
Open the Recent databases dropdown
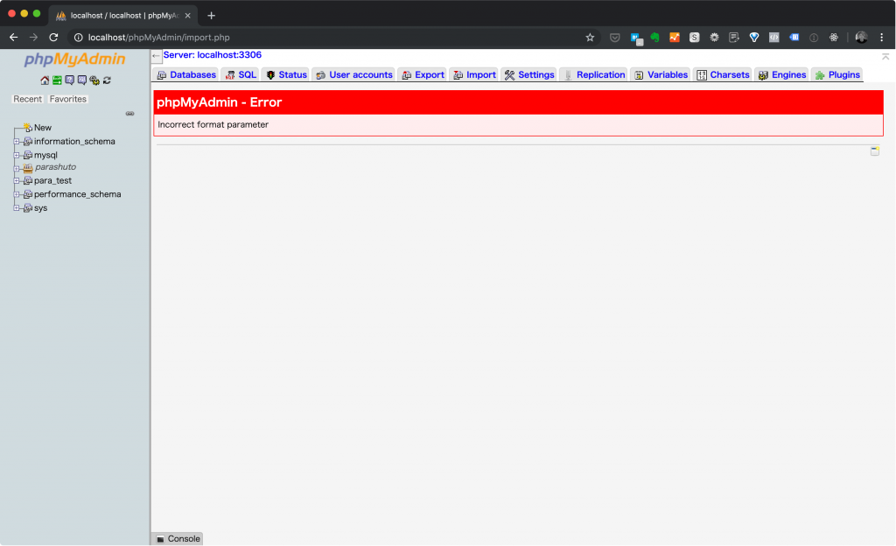point(27,98)
